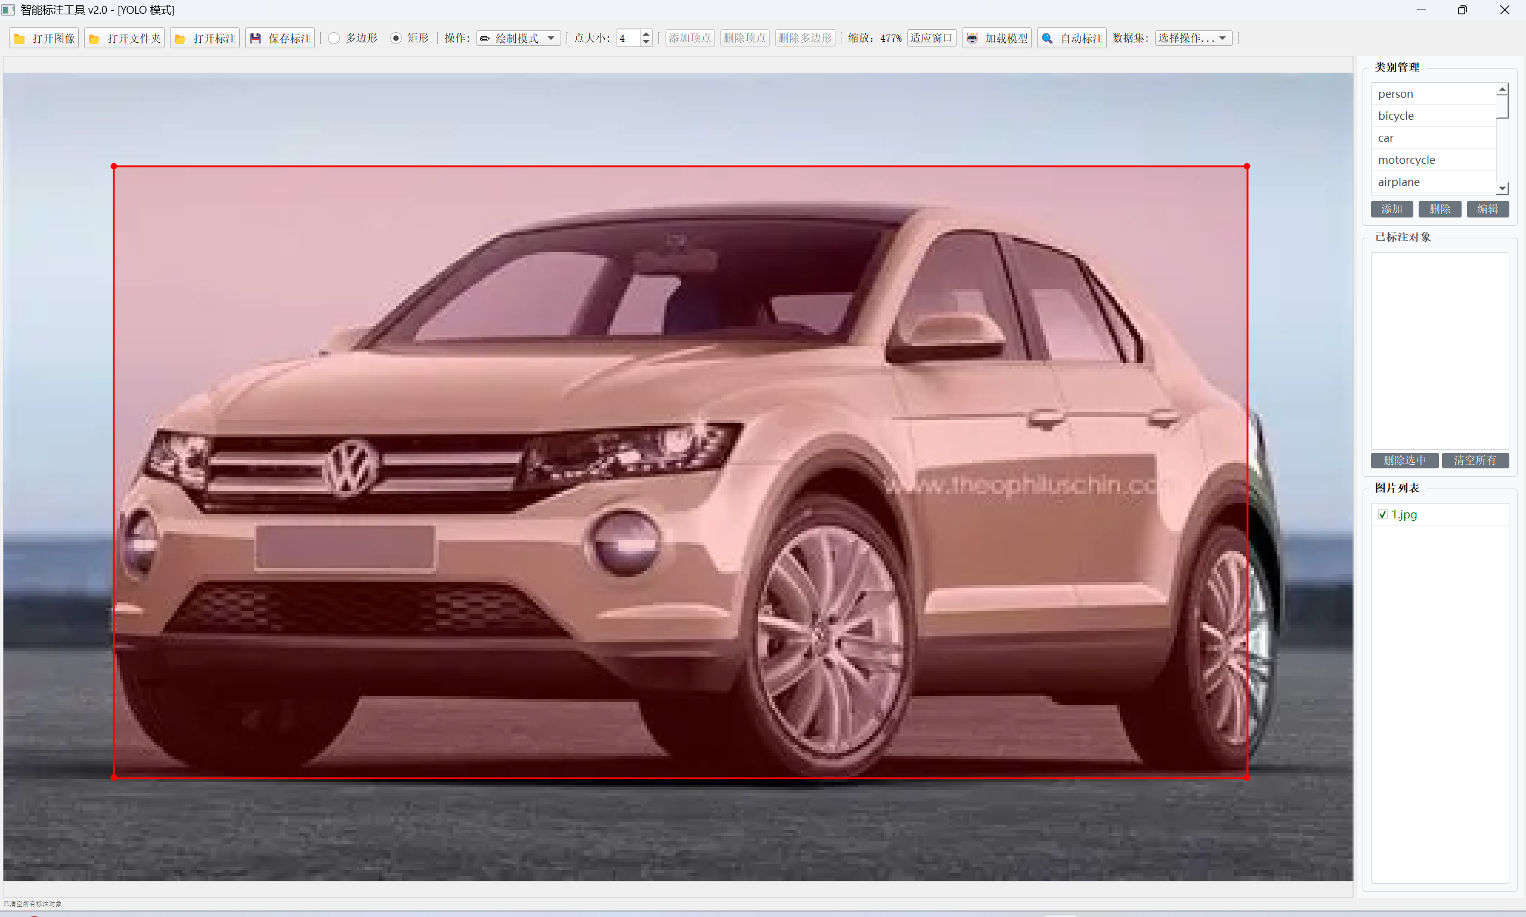This screenshot has height=917, width=1526.
Task: Click the Save Annotation floppy disk icon
Action: [255, 38]
